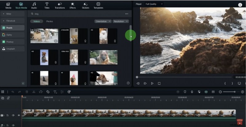Screen dimensions: 246x127
Task: Redo the last action
Action: tap(20, 92)
